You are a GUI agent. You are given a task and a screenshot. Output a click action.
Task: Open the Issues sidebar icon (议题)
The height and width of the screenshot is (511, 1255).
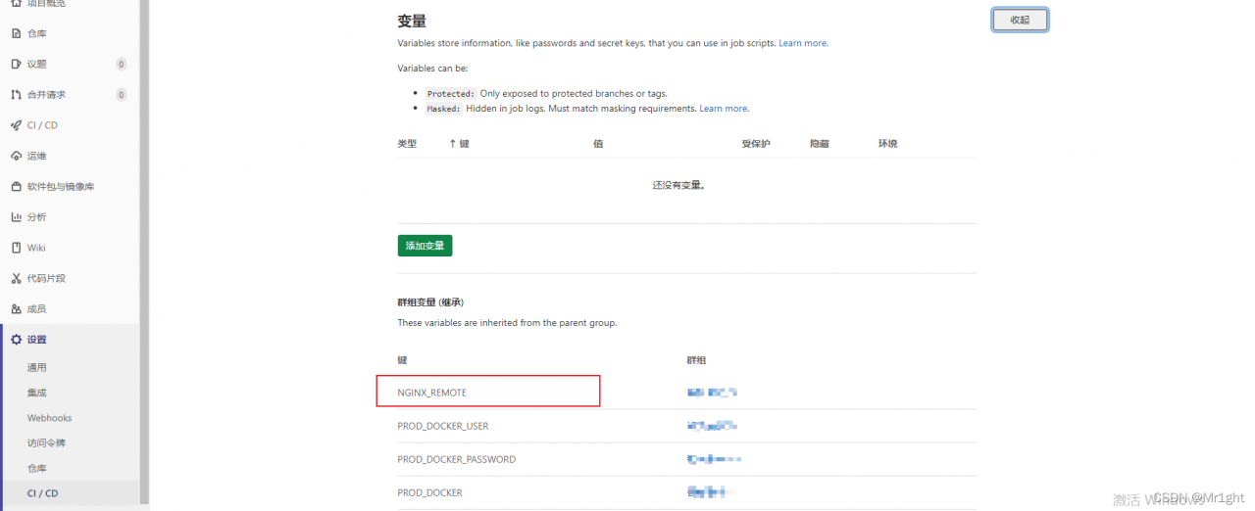16,64
